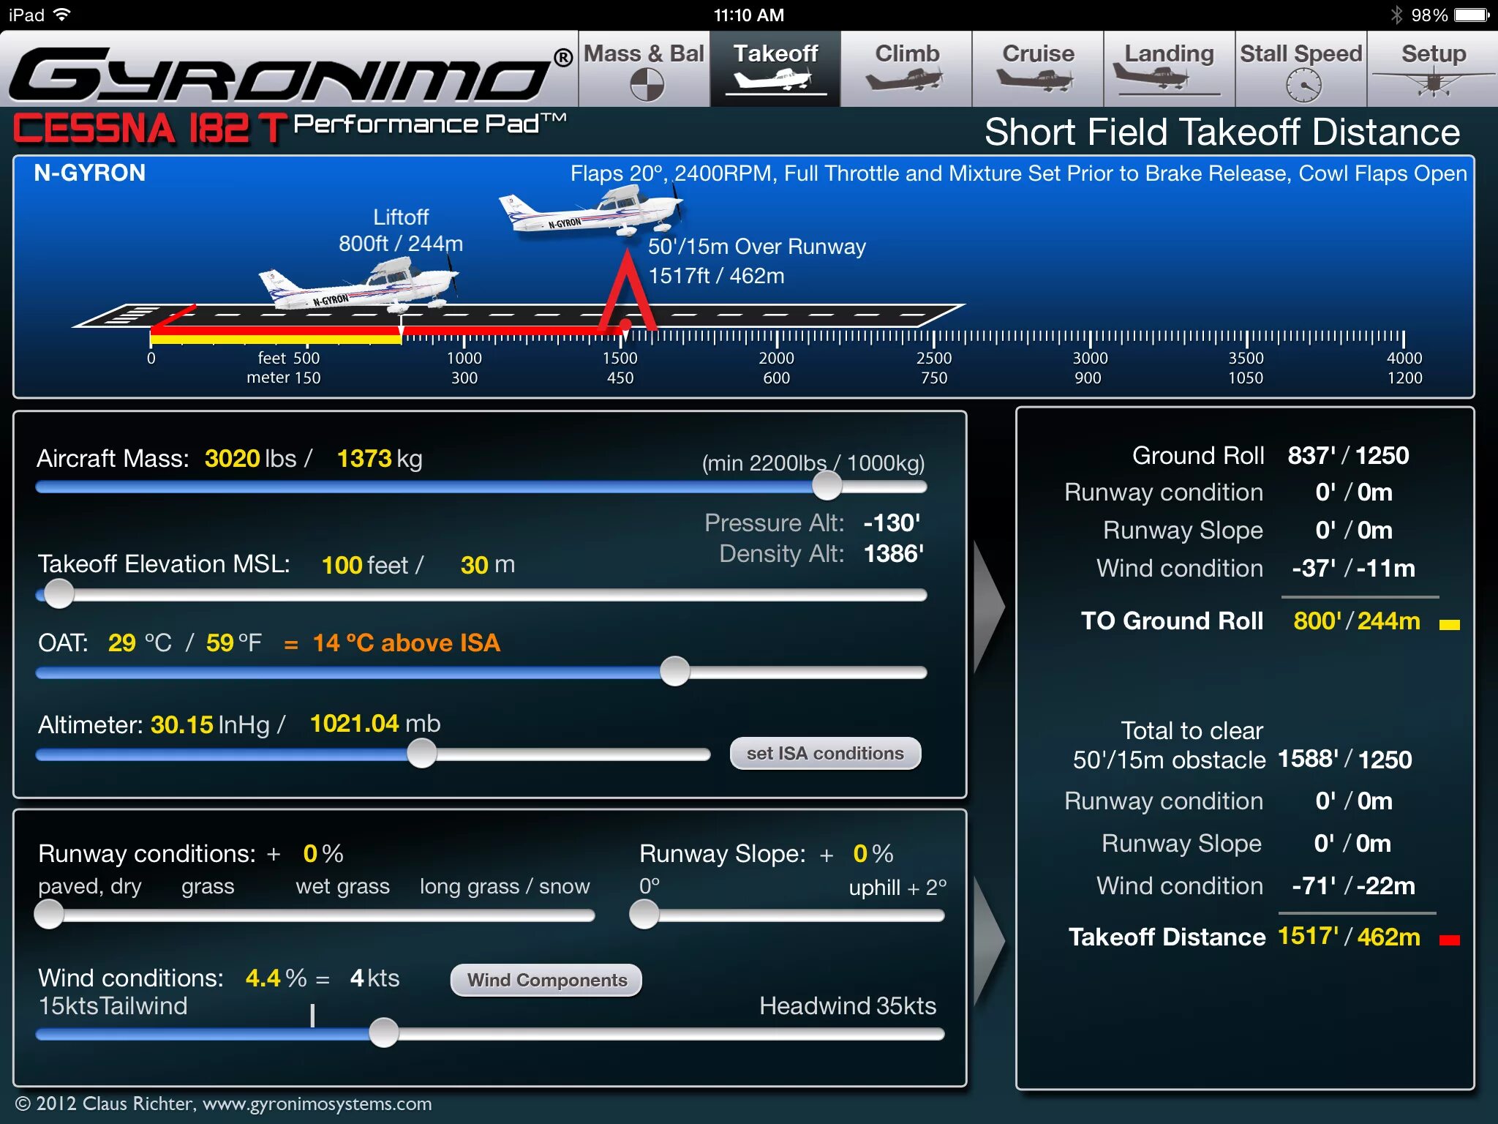
Task: Switch to the Landing airplane icon
Action: (1168, 78)
